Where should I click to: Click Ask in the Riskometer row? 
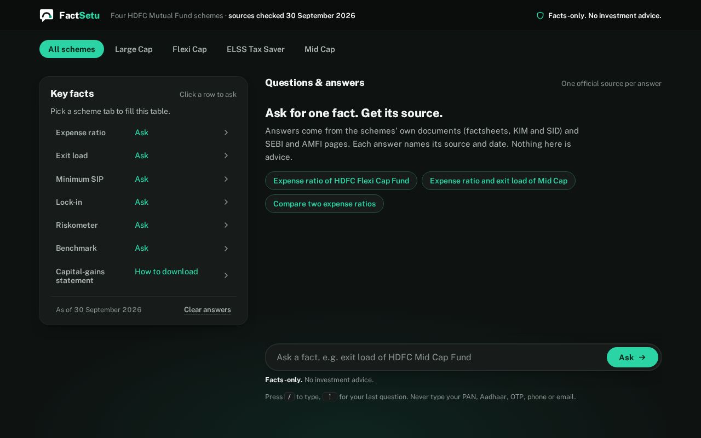[x=141, y=225]
